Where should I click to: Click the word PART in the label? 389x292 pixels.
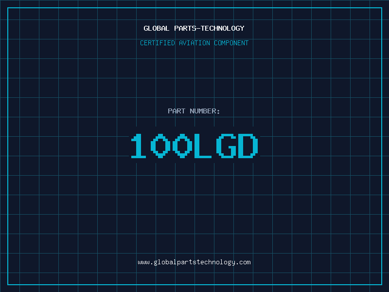tap(176, 111)
